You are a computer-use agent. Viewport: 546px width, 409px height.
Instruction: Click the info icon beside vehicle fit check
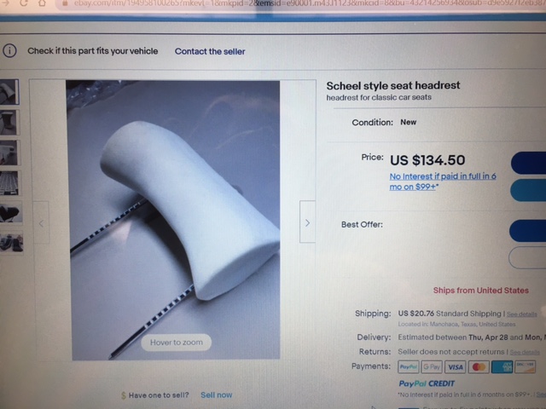click(9, 51)
